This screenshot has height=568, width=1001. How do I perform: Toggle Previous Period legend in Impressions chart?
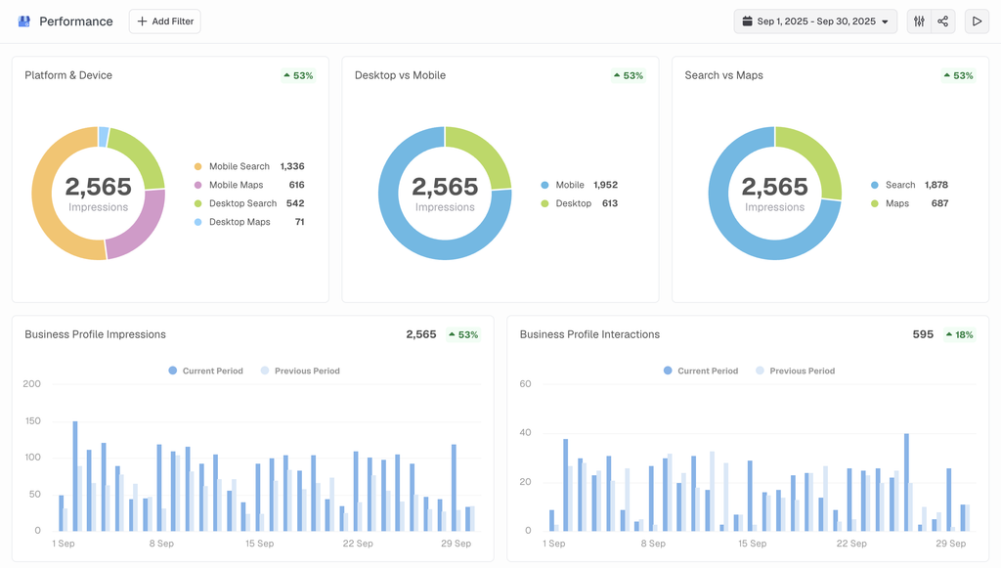coord(300,371)
